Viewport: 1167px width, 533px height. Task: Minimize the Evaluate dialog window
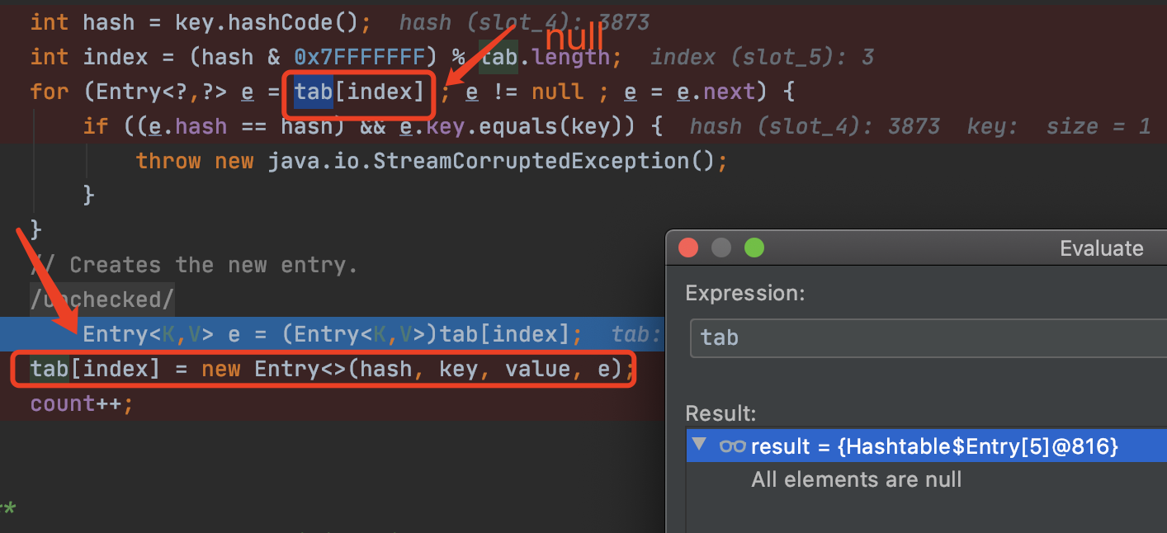coord(721,248)
